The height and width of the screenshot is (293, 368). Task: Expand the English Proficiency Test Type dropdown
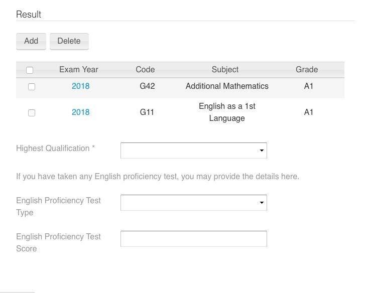click(193, 203)
